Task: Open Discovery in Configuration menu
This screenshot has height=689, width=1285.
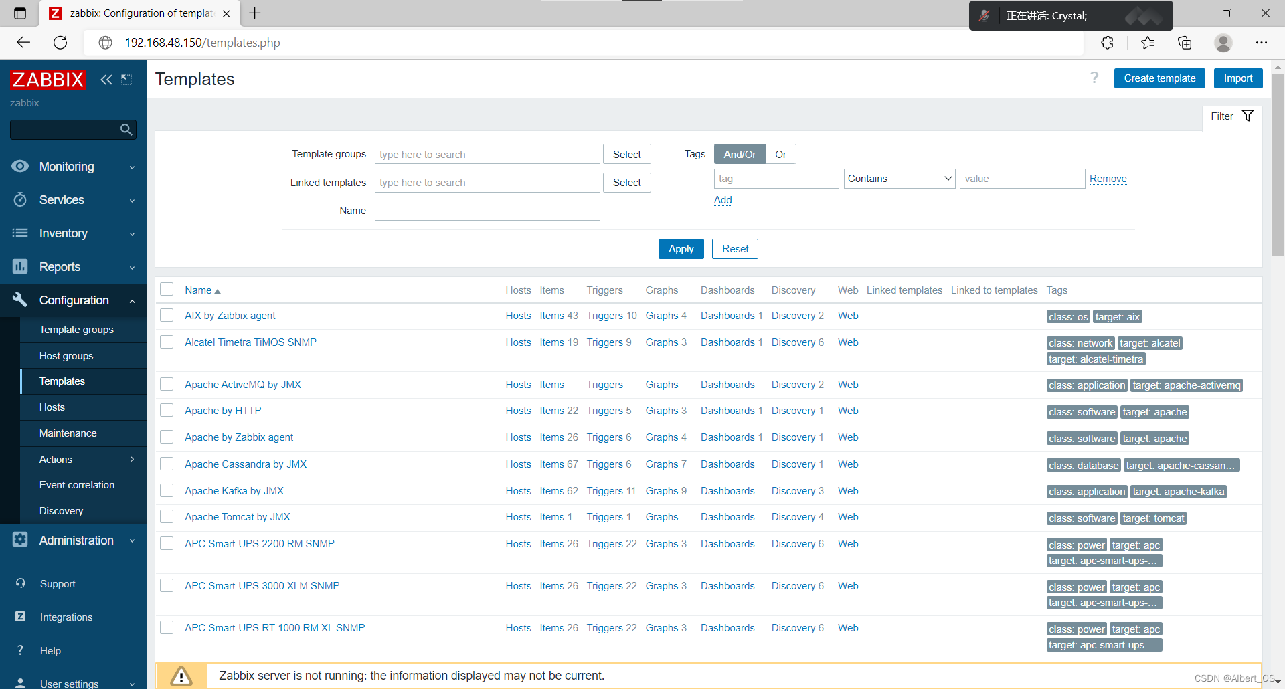Action: click(x=61, y=510)
